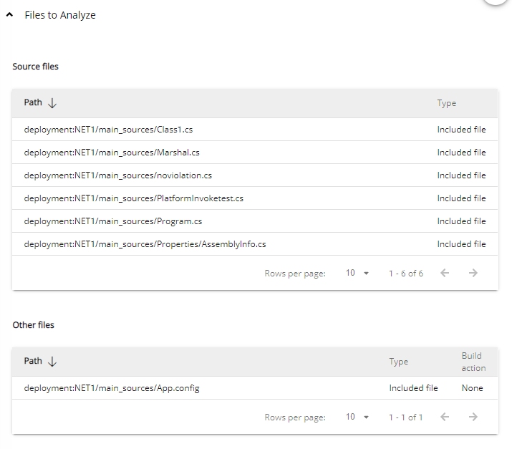
Task: Go to previous page in Source files
Action: tap(445, 273)
